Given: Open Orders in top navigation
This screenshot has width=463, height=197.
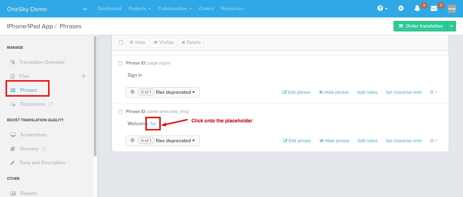Looking at the screenshot, I should pyautogui.click(x=206, y=8).
